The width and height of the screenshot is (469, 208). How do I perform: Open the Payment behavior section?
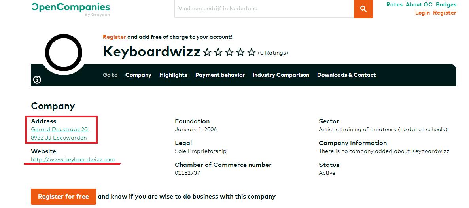coord(220,75)
